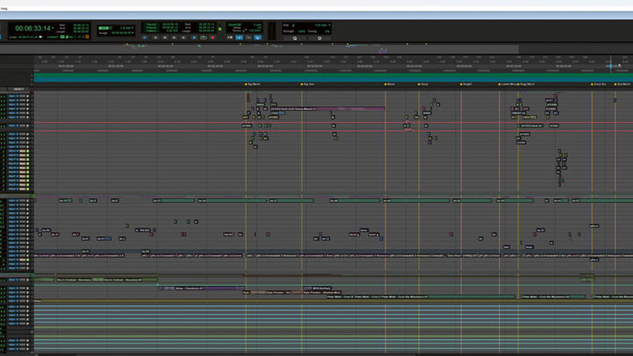The image size is (633, 356).
Task: Select the "Big Sad" timeline marker
Action: 308,84
